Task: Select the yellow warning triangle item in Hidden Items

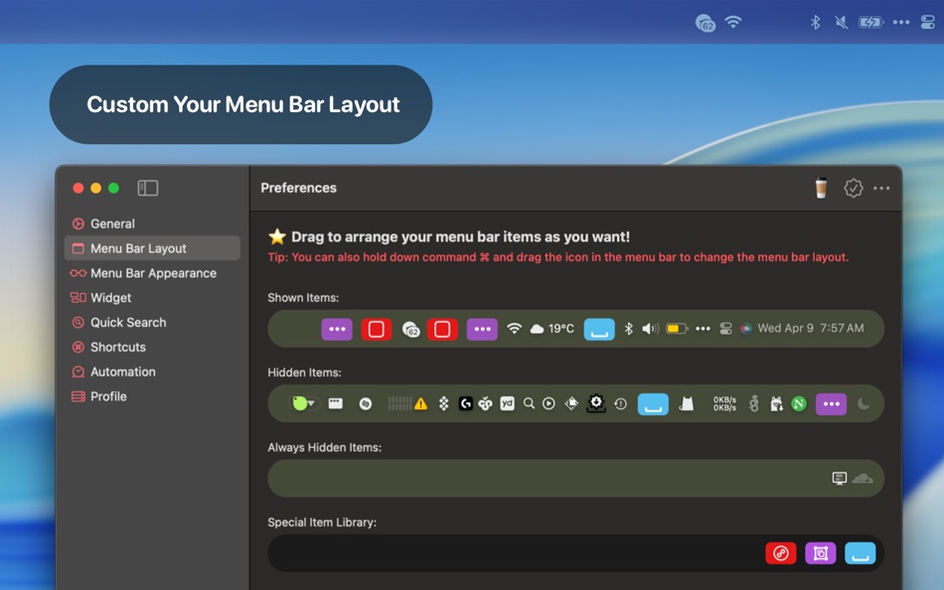Action: coord(421,404)
